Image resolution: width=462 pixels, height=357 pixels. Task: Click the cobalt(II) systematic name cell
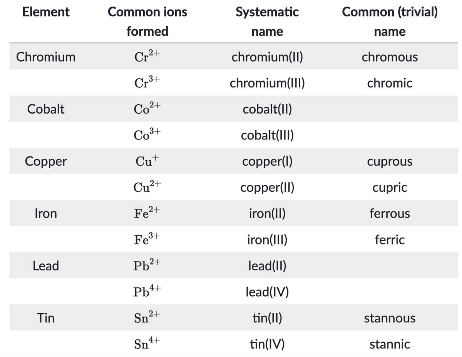coord(267,109)
